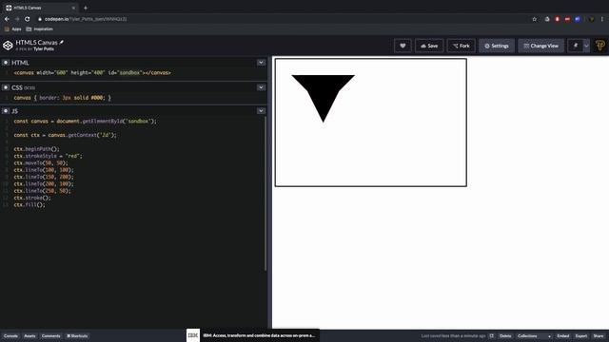The width and height of the screenshot is (609, 342).
Task: Open the Assets panel
Action: 29,335
